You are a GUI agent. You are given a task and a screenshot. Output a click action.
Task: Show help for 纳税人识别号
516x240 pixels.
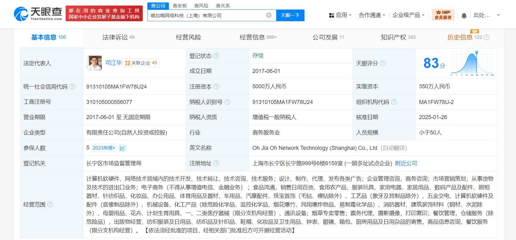[227, 102]
